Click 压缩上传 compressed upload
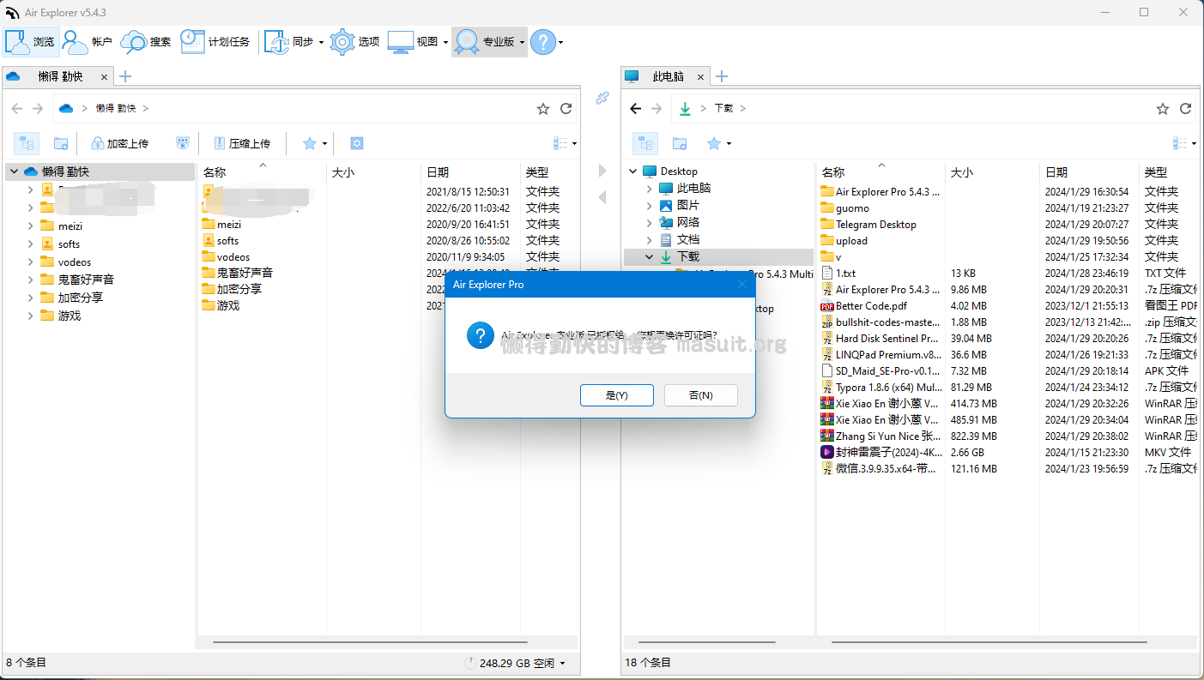Image resolution: width=1204 pixels, height=680 pixels. pos(242,143)
